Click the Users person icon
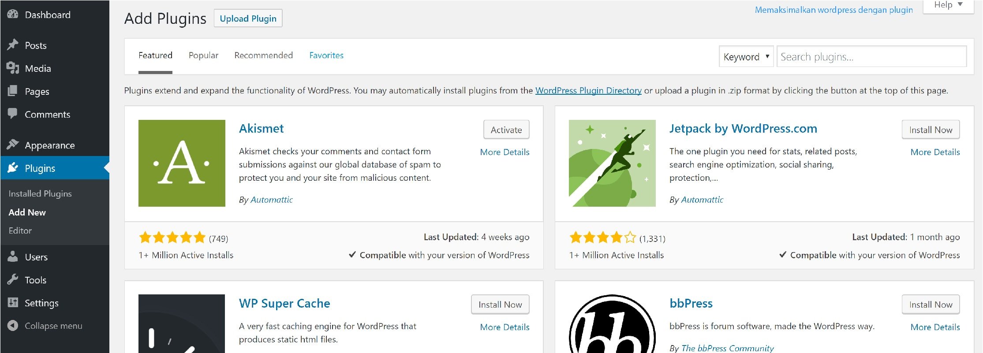The height and width of the screenshot is (353, 983). (13, 256)
